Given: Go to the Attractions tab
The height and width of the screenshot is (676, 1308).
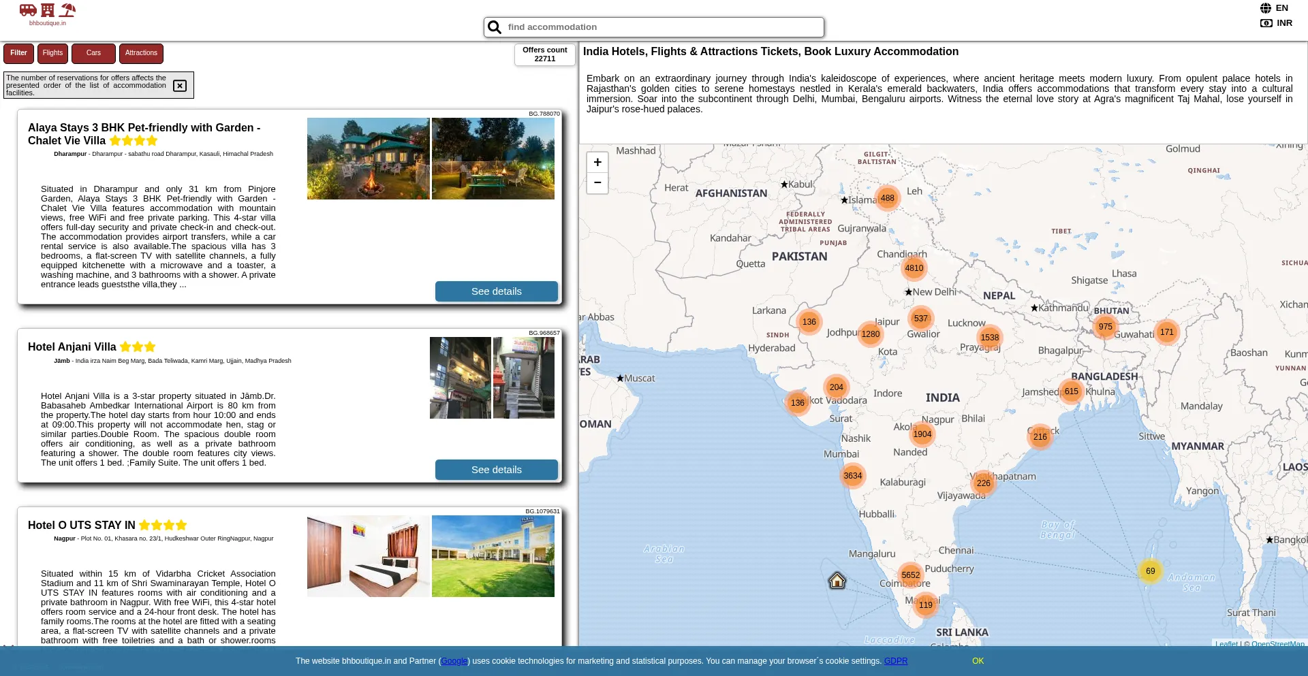Looking at the screenshot, I should 141,53.
